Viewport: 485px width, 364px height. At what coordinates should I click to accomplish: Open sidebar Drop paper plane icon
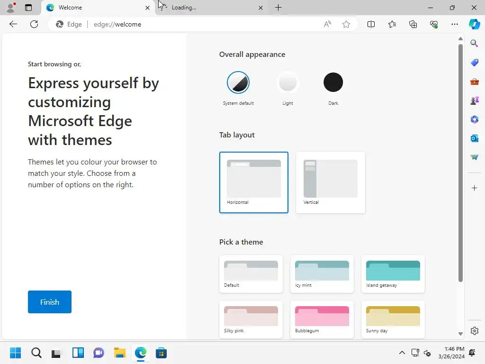pos(474,157)
